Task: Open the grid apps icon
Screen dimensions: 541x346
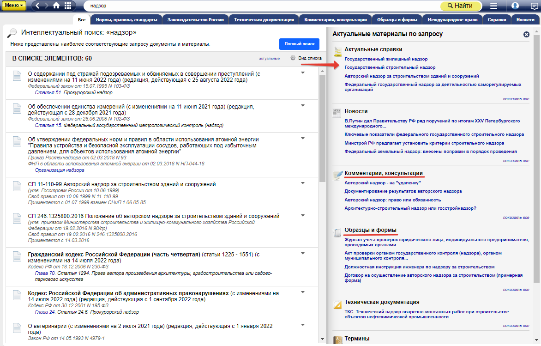Action: (68, 6)
